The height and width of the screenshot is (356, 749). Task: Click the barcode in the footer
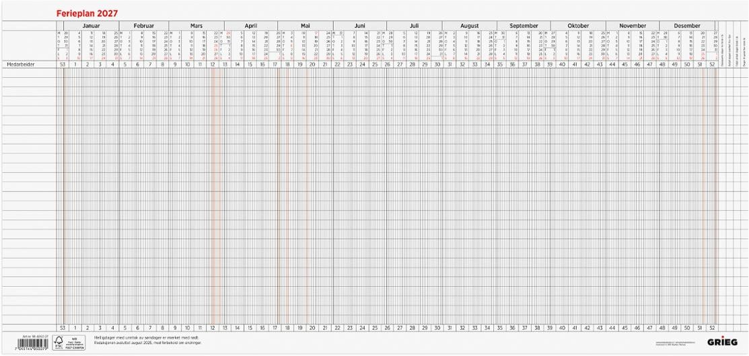point(32,344)
